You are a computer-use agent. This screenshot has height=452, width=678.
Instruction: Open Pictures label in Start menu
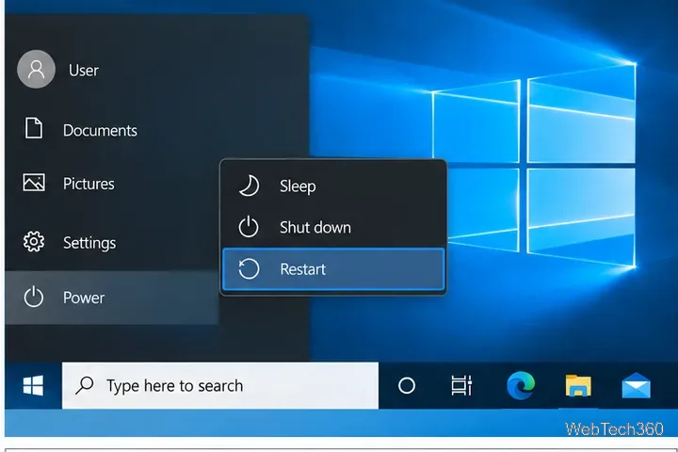89,184
